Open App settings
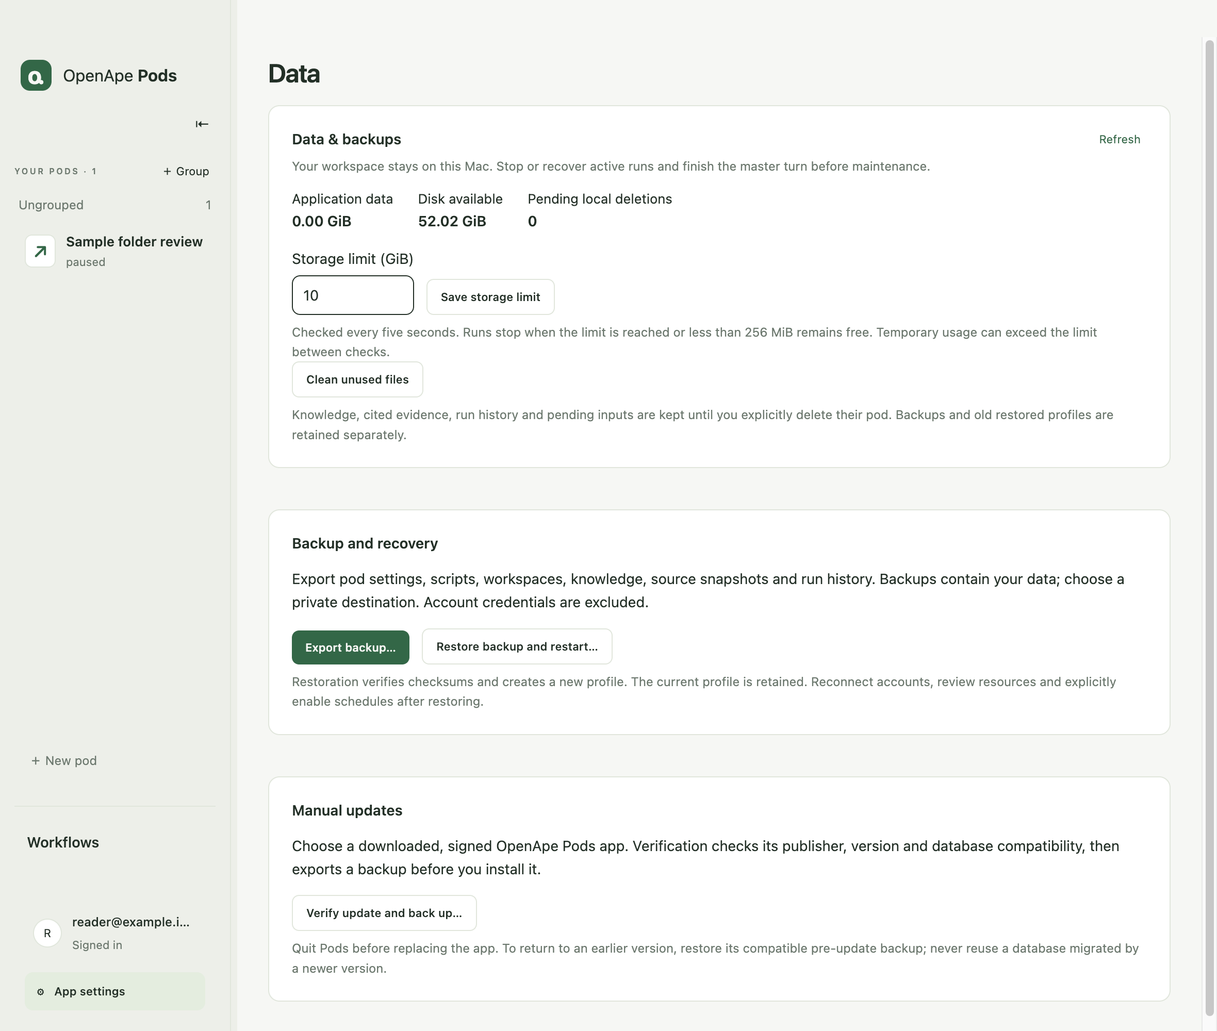 [114, 991]
